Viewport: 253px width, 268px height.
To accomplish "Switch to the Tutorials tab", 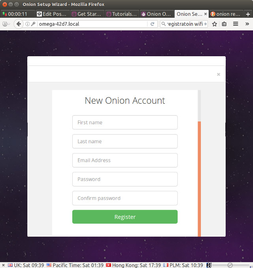I will (122, 14).
